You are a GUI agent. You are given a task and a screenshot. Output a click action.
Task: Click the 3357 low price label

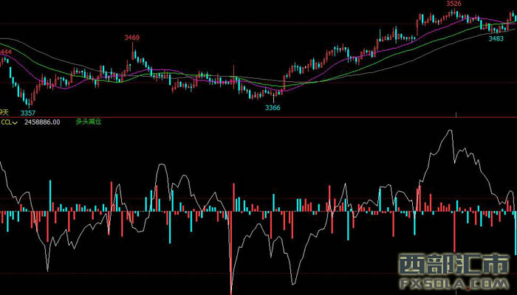click(x=27, y=113)
